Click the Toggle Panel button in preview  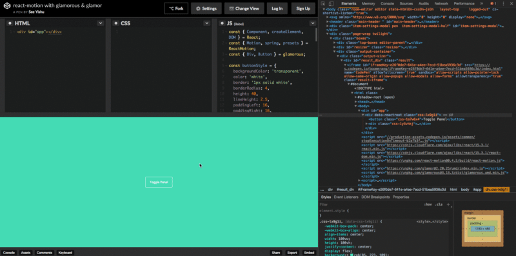(159, 182)
